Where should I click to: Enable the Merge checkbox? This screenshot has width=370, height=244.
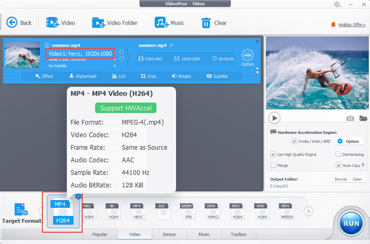point(273,165)
